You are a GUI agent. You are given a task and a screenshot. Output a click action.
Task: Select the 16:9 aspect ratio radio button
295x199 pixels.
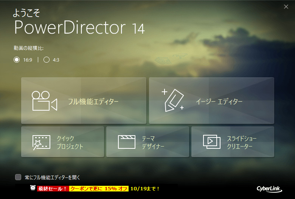coord(17,60)
